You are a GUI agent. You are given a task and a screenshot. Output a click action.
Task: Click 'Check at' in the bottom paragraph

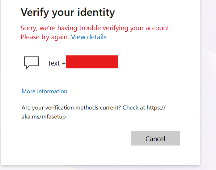click(134, 108)
